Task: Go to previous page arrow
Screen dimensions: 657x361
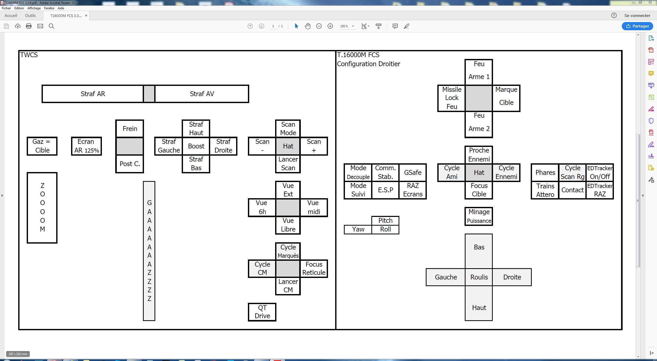Action: coord(250,26)
